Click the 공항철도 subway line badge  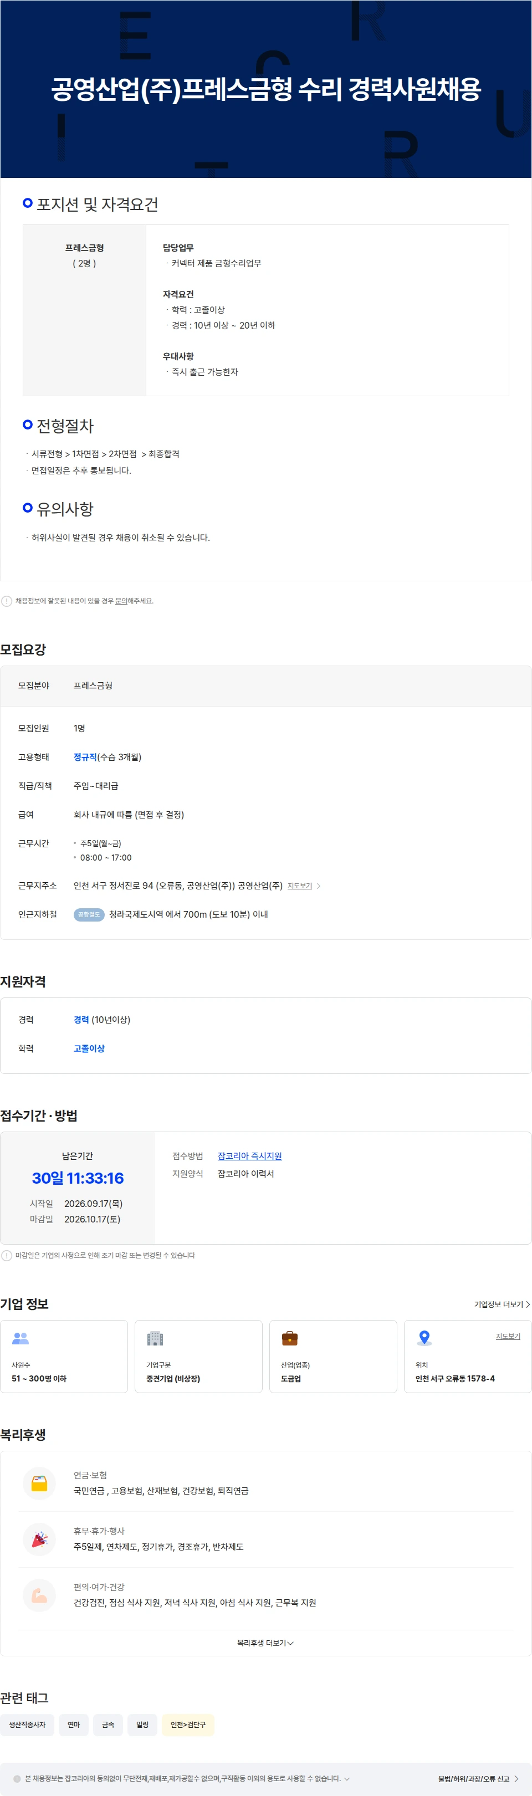click(x=89, y=915)
